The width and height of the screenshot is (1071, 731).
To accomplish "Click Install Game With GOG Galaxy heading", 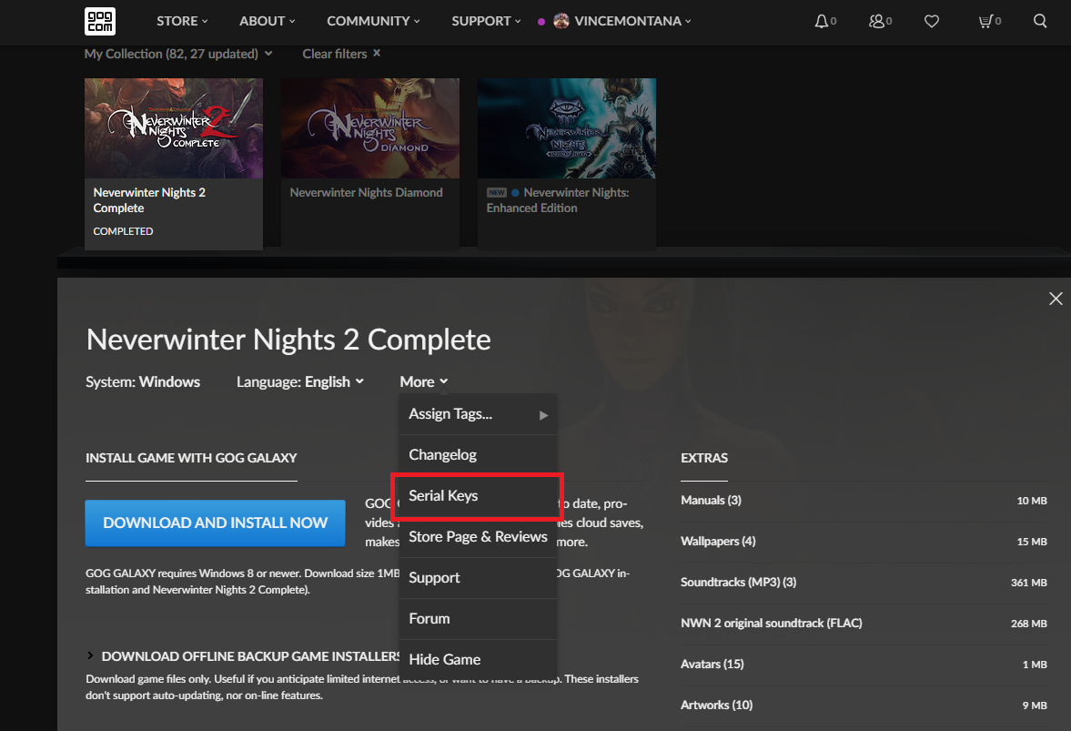I will coord(191,459).
